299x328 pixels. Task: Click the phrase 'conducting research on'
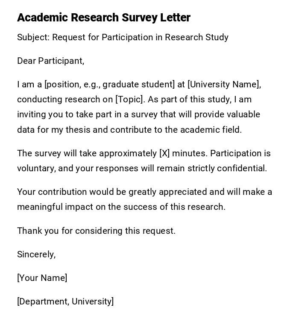pos(65,99)
